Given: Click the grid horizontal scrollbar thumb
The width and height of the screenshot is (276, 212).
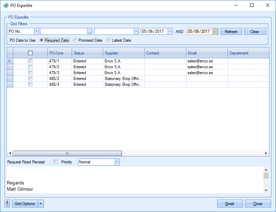Looking at the screenshot, I should point(67,153).
